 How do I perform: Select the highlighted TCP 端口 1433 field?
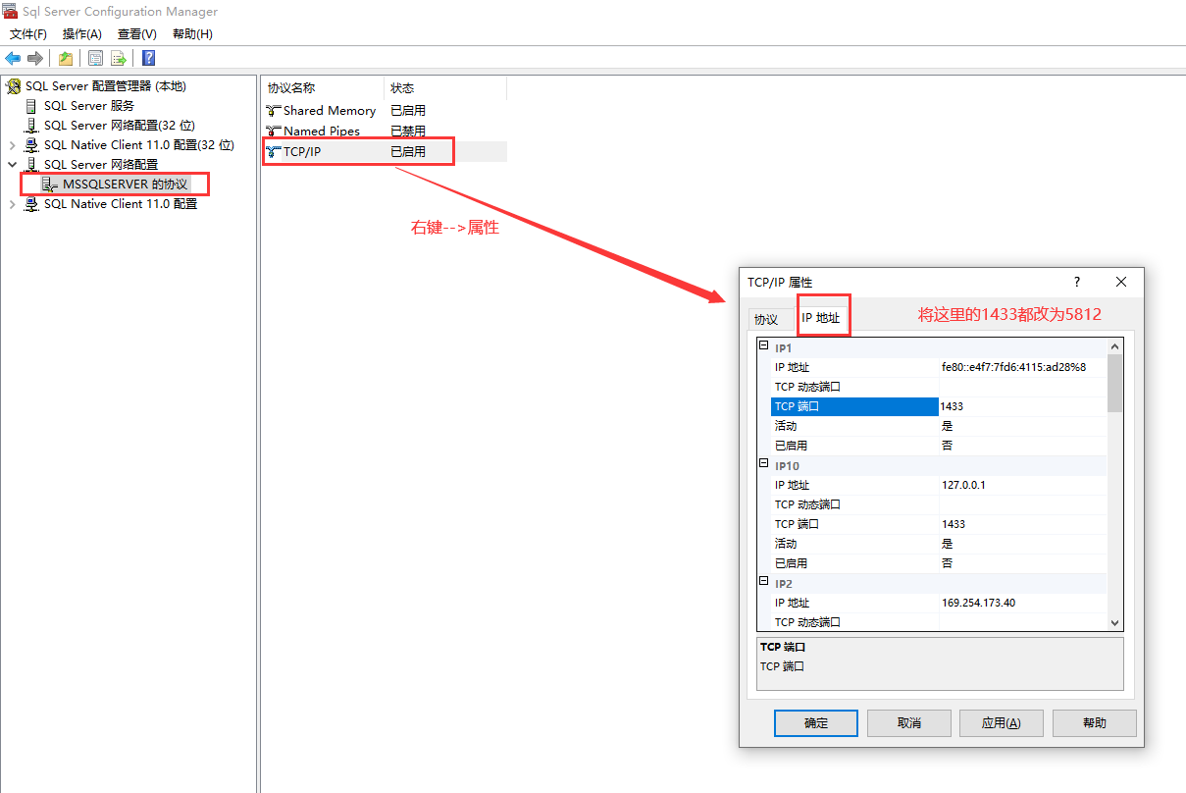(854, 405)
